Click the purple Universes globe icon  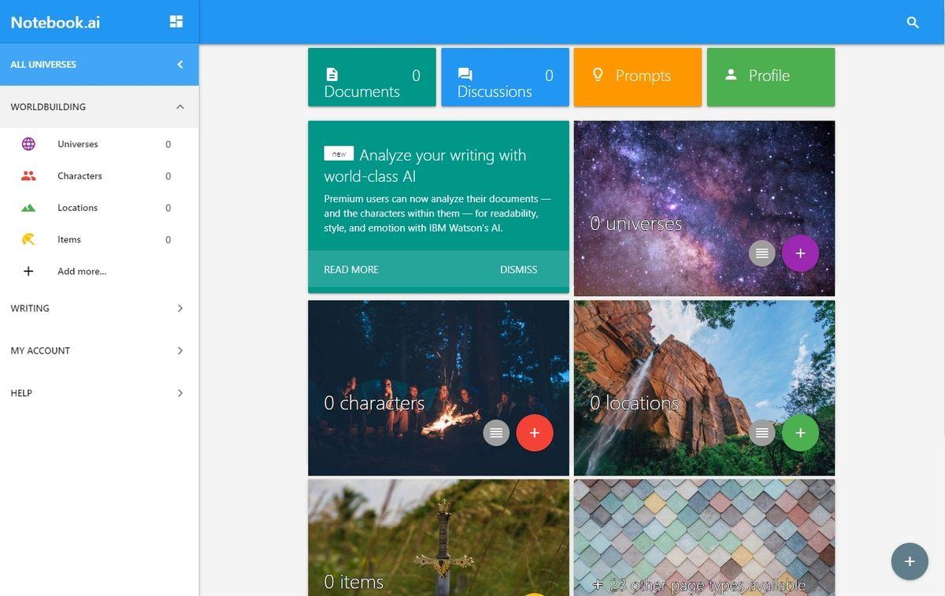(x=28, y=144)
